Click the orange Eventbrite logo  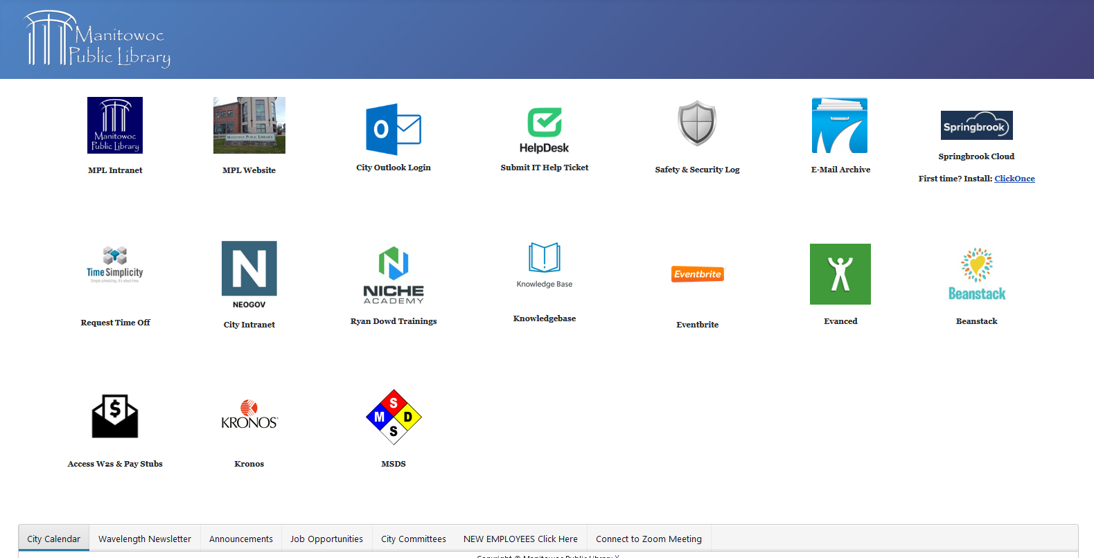click(x=698, y=274)
